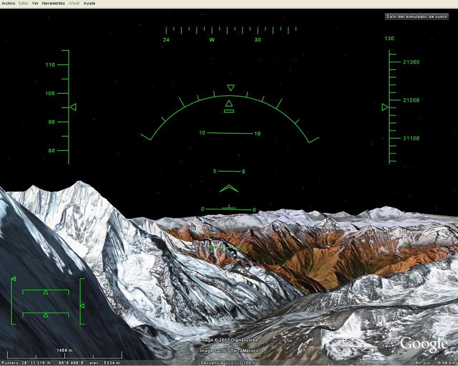Image resolution: width=458 pixels, height=366 pixels.
Task: Open the Archivo menu
Action: (9, 3)
